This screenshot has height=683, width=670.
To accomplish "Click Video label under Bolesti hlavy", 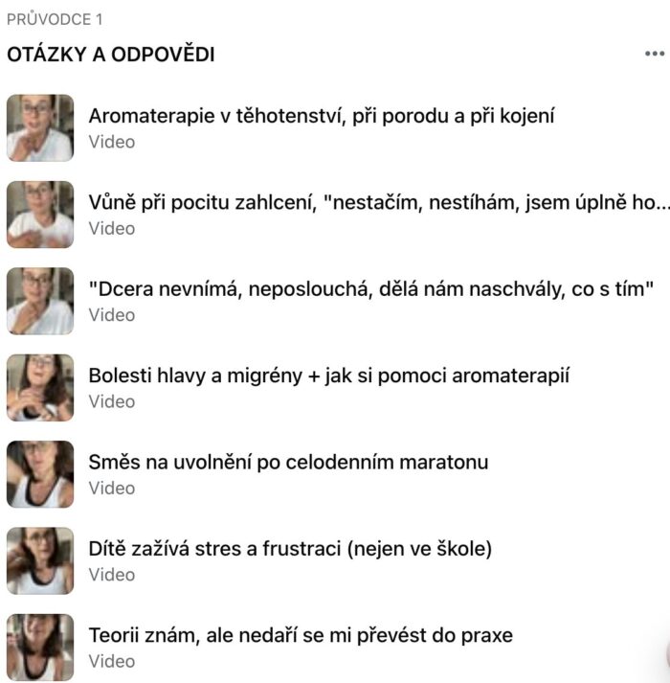I will pos(112,401).
